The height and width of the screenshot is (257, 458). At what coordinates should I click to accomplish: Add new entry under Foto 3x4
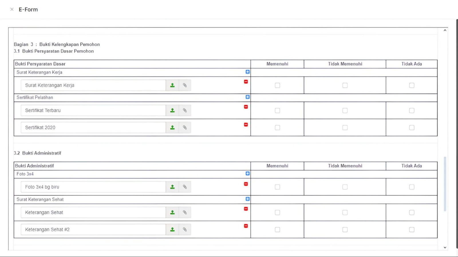(x=248, y=173)
